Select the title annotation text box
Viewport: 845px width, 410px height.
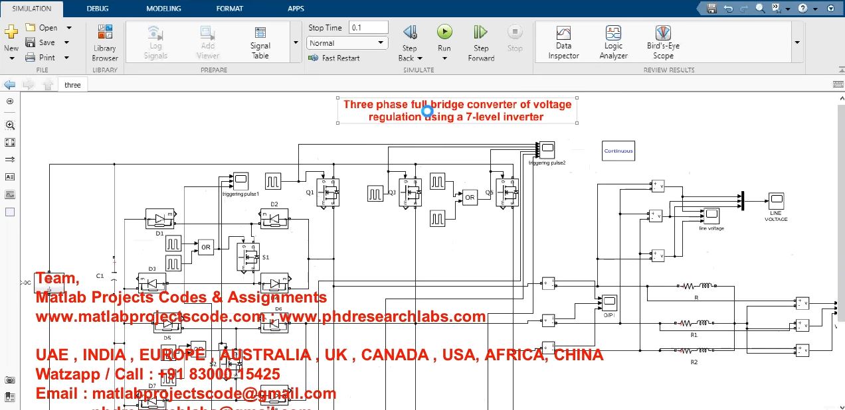457,110
